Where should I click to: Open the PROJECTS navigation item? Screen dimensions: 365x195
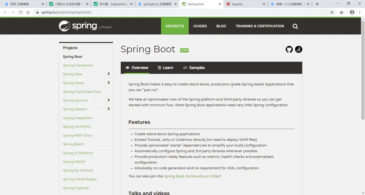[175, 26]
